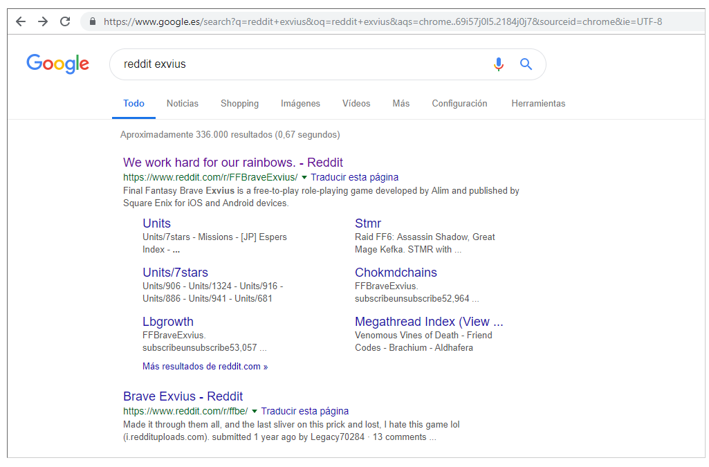
Task: Click the snippet 'Raid FF6: Assassin Shadow, Great'
Action: (425, 237)
